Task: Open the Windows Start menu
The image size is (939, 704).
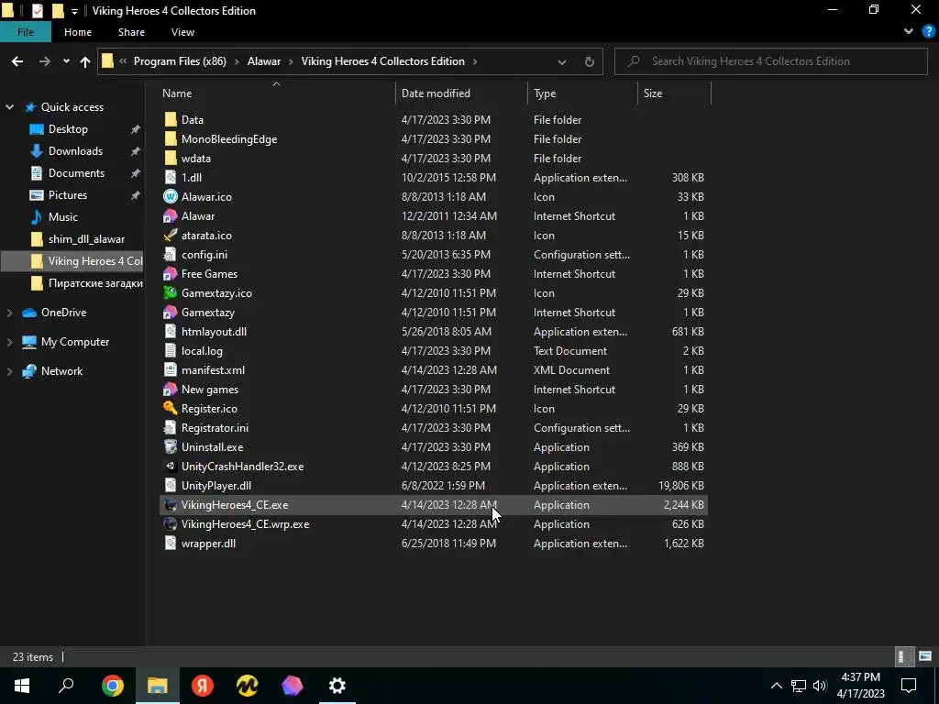Action: click(x=22, y=686)
